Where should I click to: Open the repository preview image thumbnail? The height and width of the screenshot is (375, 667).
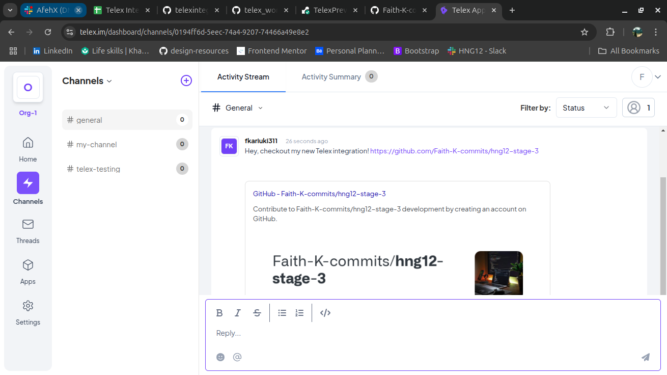498,273
